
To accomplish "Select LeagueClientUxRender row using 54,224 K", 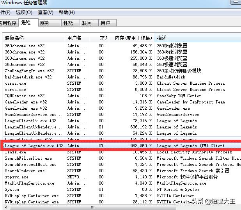I will pyautogui.click(x=122, y=133).
